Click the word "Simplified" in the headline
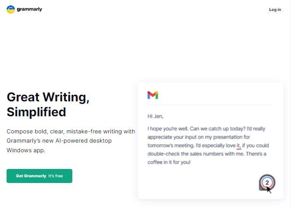291x208 pixels. [36, 112]
